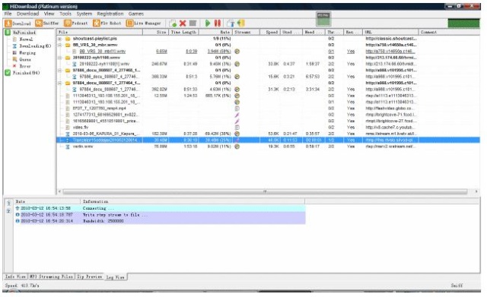The height and width of the screenshot is (297, 487).
Task: Open the Sniffer tool
Action: pyautogui.click(x=47, y=24)
